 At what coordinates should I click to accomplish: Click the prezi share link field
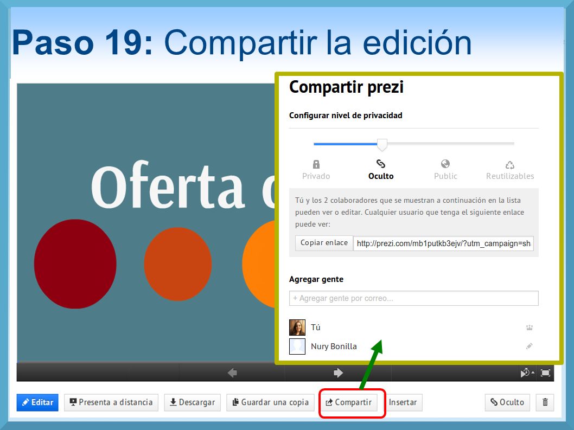pyautogui.click(x=443, y=243)
